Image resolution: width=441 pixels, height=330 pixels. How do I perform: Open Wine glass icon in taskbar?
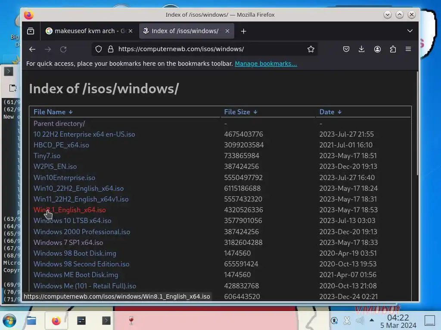tap(131, 321)
